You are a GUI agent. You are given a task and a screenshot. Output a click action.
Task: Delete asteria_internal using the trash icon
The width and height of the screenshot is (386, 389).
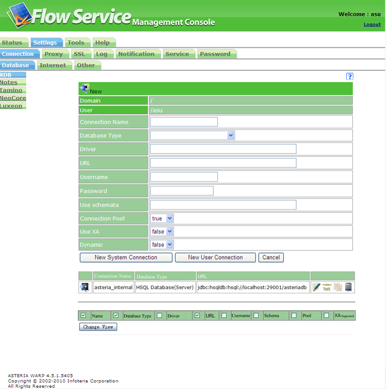[x=349, y=287]
